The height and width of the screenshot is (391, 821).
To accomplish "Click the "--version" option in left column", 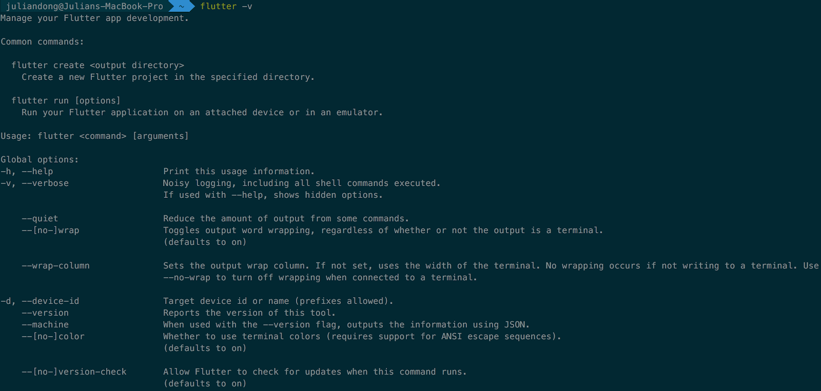I will (x=45, y=313).
